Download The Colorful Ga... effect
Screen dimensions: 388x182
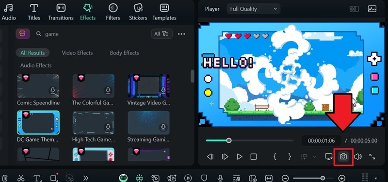pos(108,90)
